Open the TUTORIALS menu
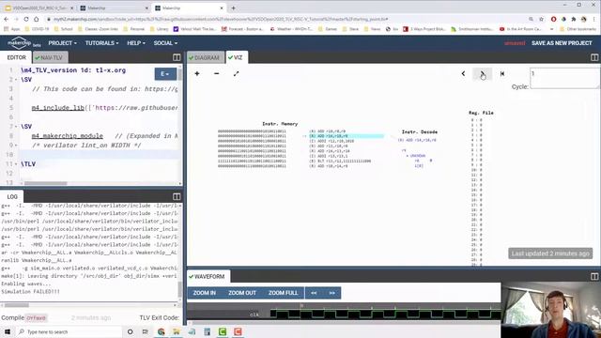The image size is (601, 338). (x=101, y=43)
